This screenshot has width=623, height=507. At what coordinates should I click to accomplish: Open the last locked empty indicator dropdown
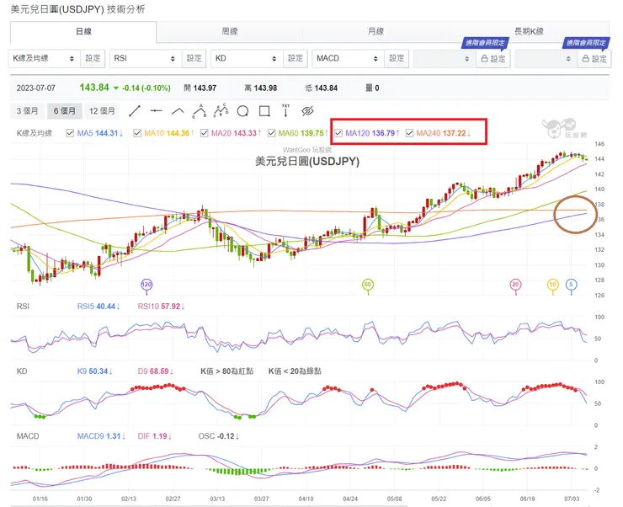click(x=546, y=59)
